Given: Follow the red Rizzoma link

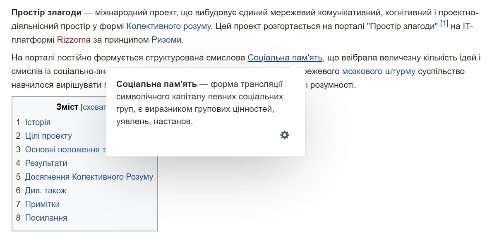Looking at the screenshot, I should pos(73,40).
